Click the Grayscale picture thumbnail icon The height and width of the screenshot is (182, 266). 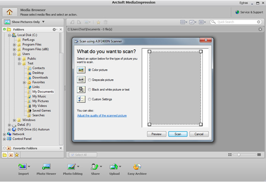(81, 80)
